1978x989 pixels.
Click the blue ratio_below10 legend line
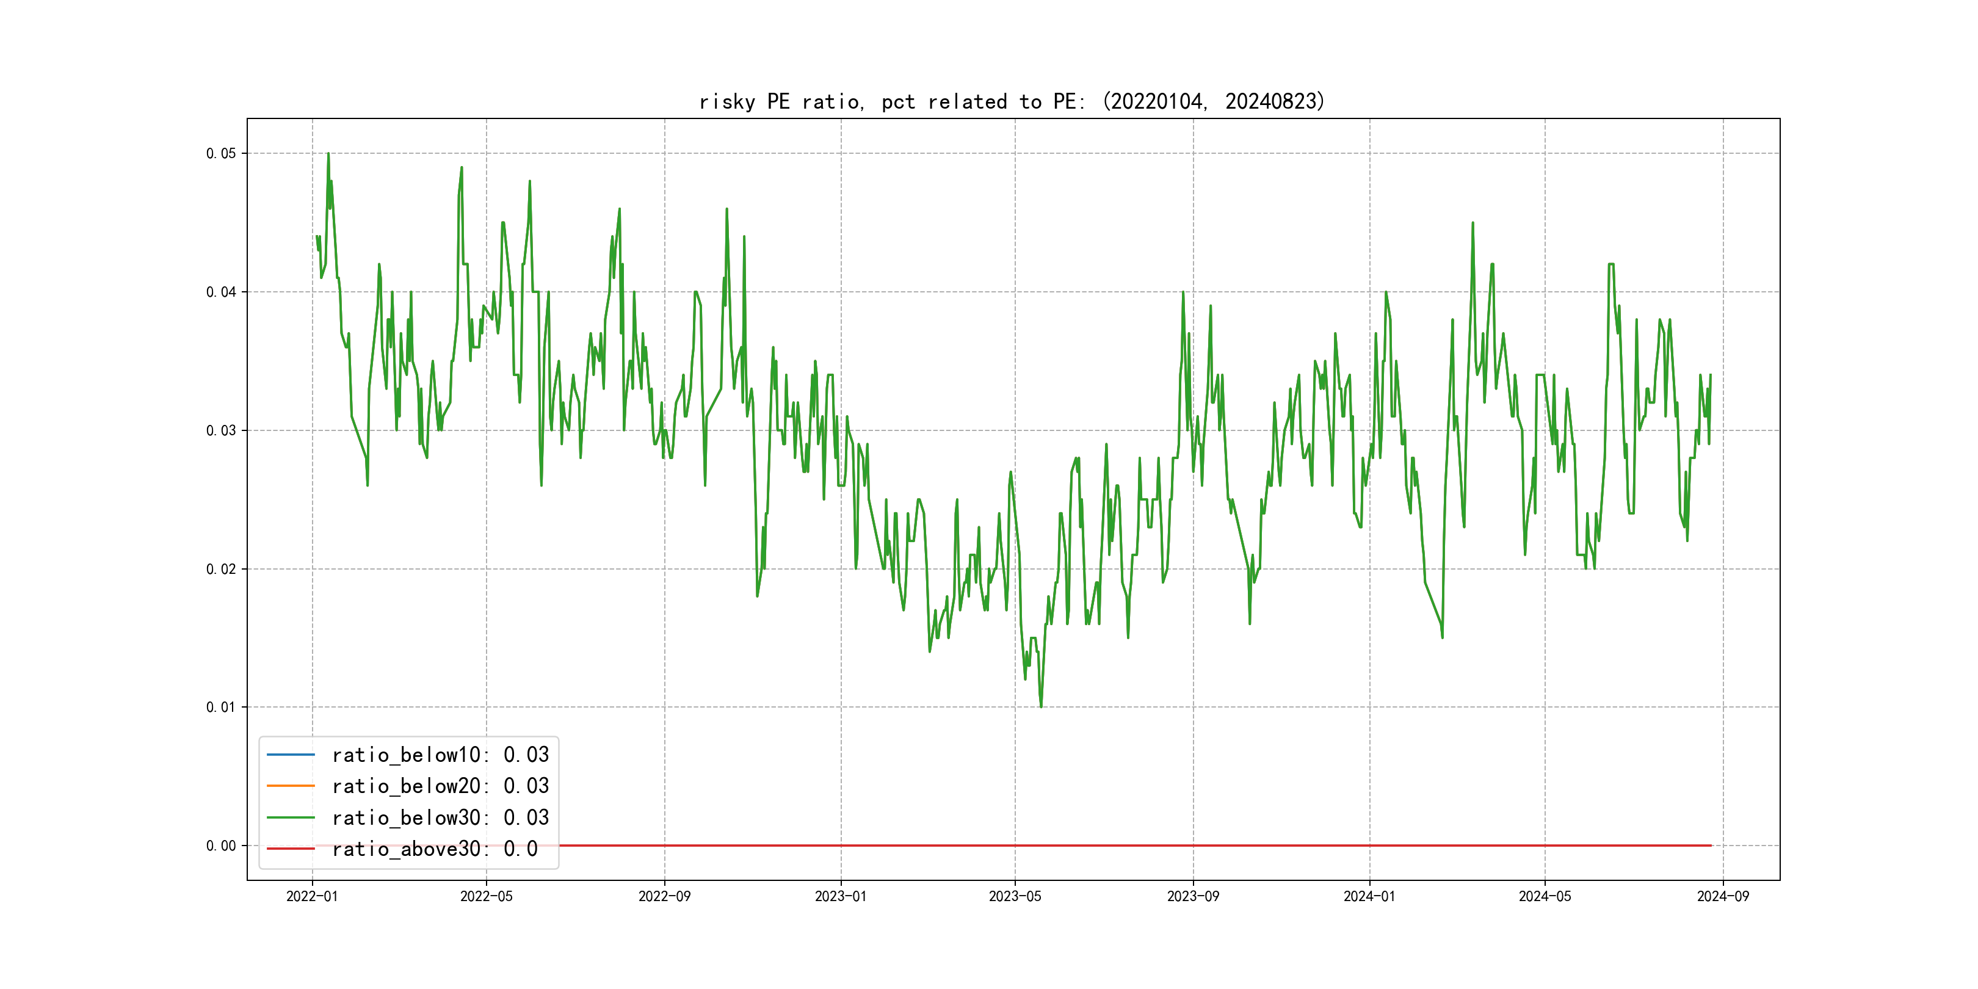pyautogui.click(x=290, y=755)
